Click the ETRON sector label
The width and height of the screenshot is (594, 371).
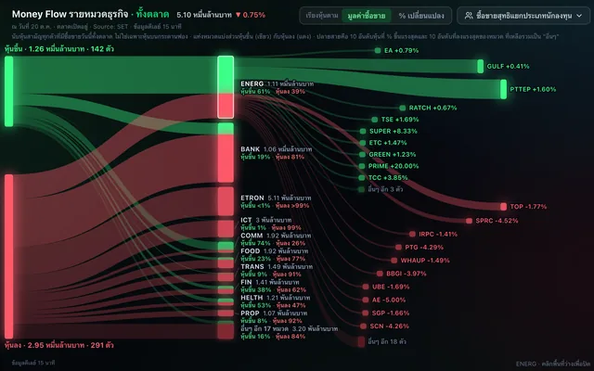click(x=252, y=198)
